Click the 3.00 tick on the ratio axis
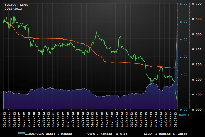 (x=184, y=57)
